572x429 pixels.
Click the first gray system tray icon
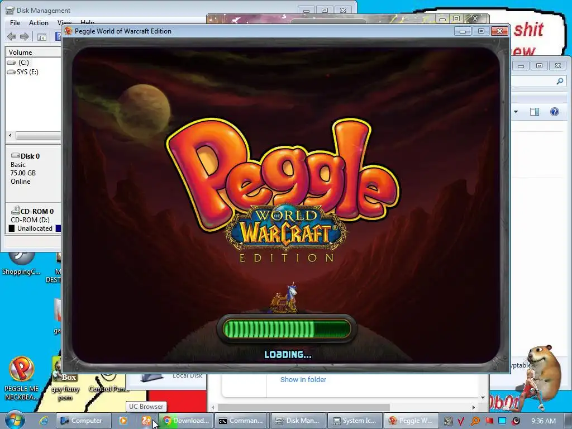(448, 421)
